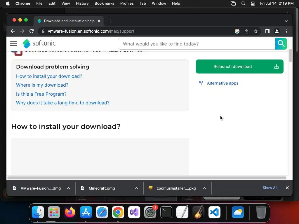Open TextEdit from the Dock

(182, 212)
